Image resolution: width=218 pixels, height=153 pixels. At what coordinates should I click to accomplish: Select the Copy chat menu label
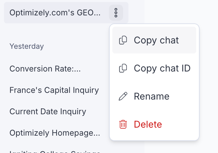156,40
